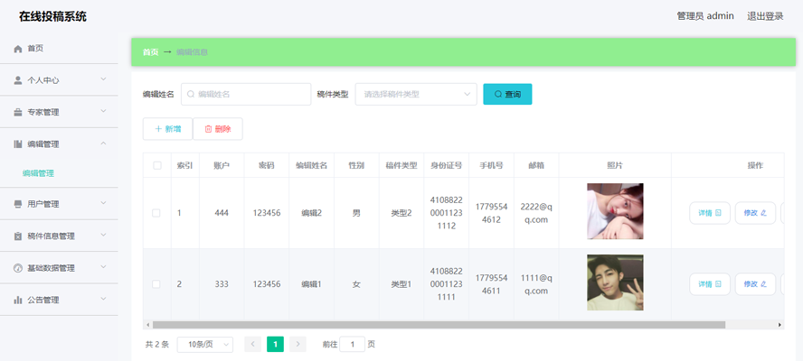Click the person icon for 个人中心

18,80
